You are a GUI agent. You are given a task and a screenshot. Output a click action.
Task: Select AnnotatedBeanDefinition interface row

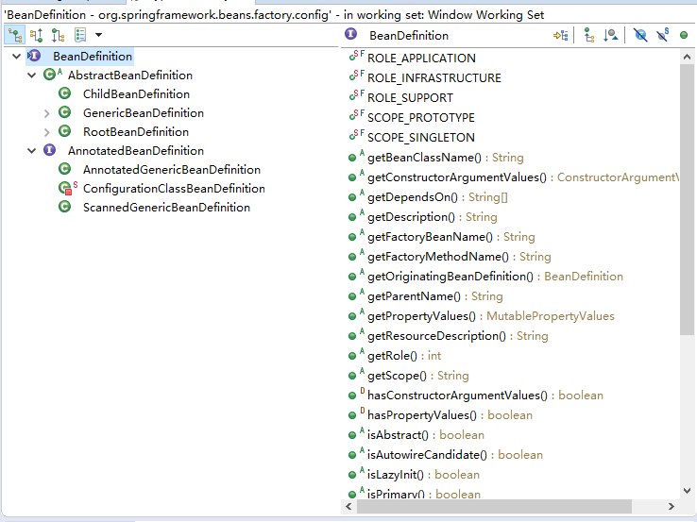point(136,151)
